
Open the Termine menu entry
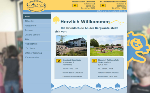click(x=37, y=30)
